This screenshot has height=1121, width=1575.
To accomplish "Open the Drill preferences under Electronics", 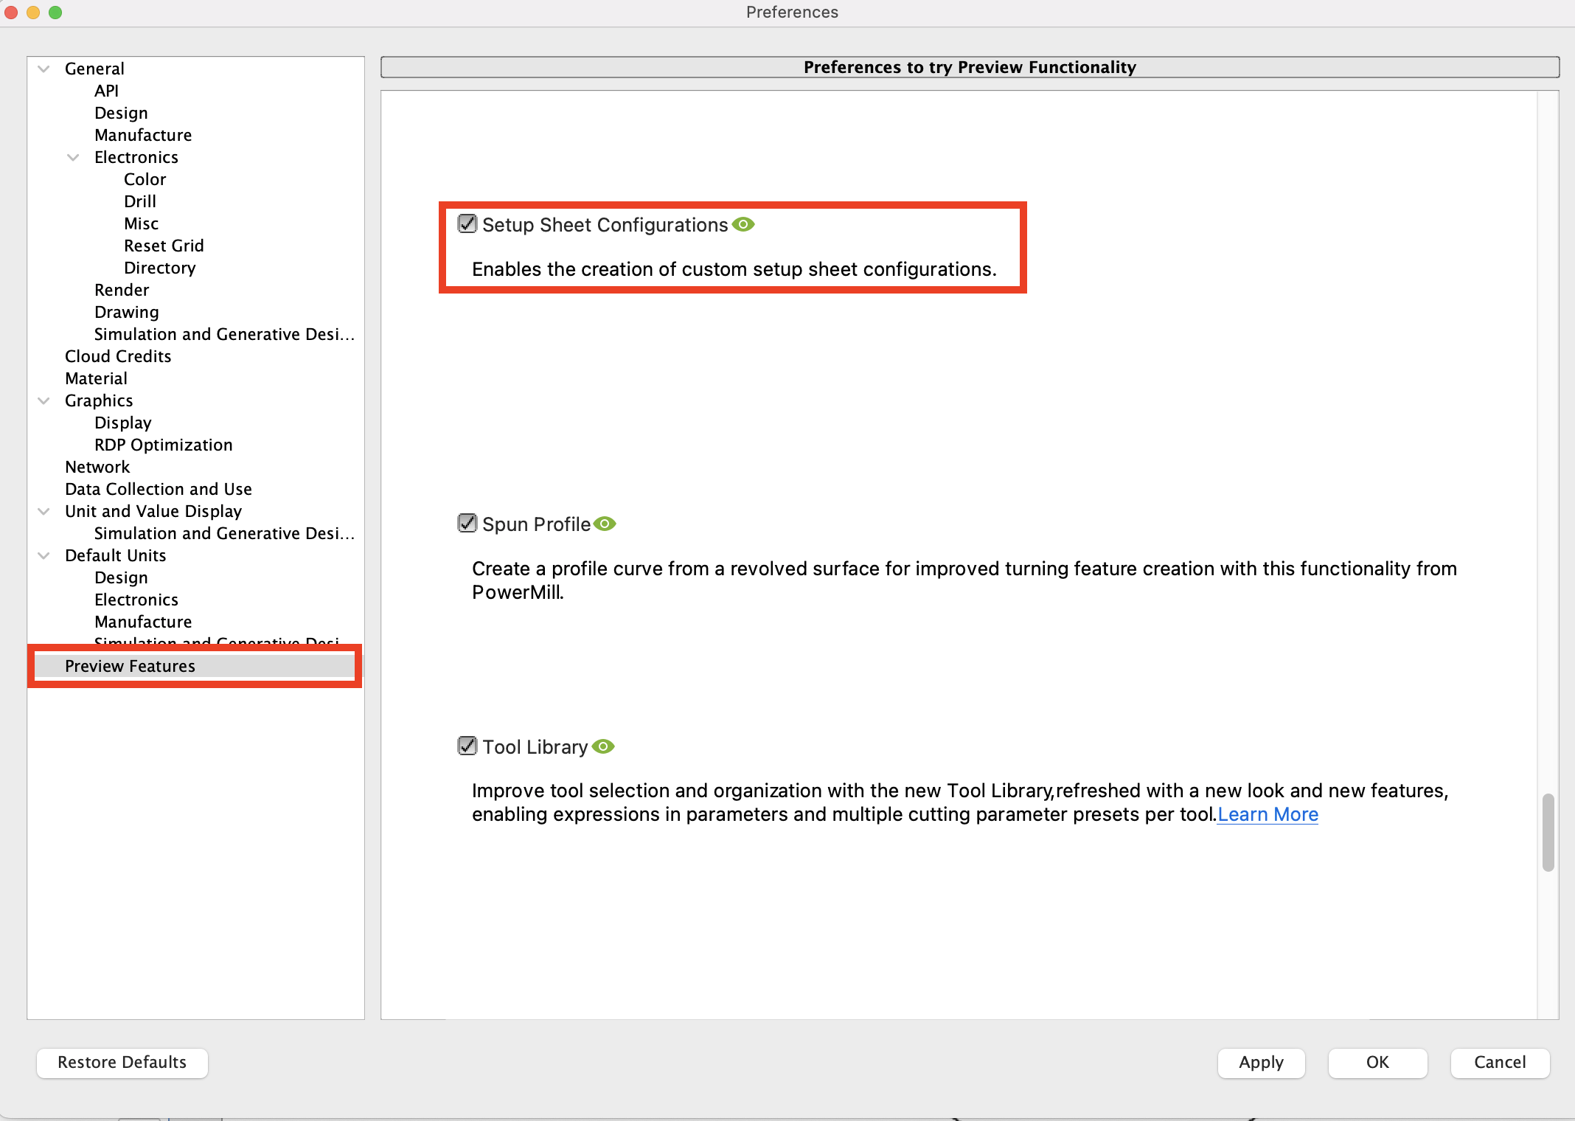I will [x=139, y=201].
